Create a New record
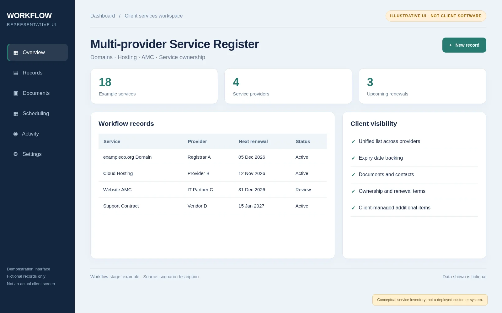This screenshot has width=502, height=313. pos(464,45)
